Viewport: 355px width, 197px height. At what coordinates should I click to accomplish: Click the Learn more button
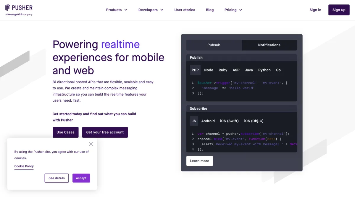click(199, 161)
